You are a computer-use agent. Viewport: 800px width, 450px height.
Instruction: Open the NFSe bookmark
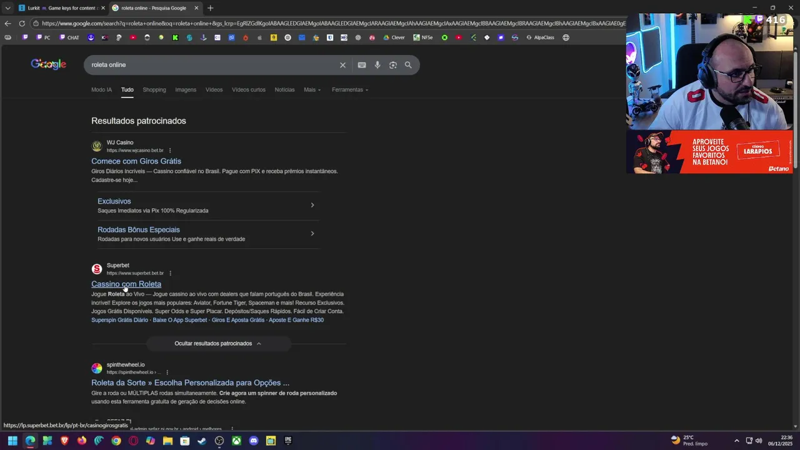click(422, 37)
